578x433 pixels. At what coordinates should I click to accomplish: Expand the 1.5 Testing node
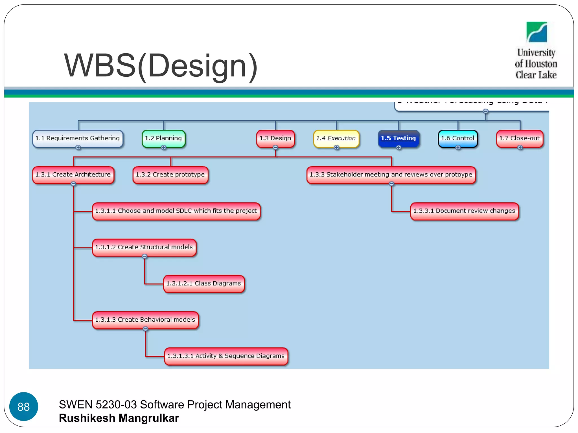point(399,147)
